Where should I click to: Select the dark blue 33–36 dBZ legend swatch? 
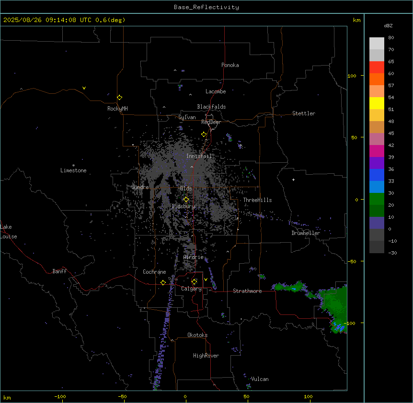coord(377,175)
